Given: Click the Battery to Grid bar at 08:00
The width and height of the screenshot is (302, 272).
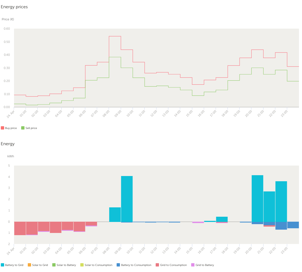Looking at the screenshot, I should 115,215.
